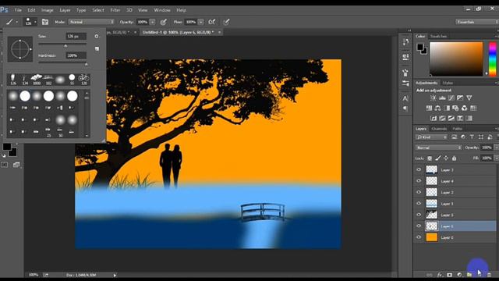Open brush preset picker size dropdown arrow
499x281 pixels.
tap(35, 22)
